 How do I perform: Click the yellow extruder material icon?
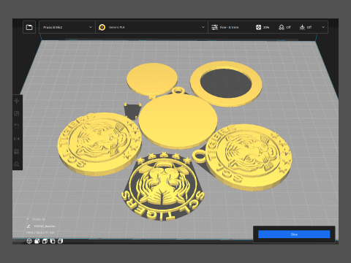click(x=102, y=27)
